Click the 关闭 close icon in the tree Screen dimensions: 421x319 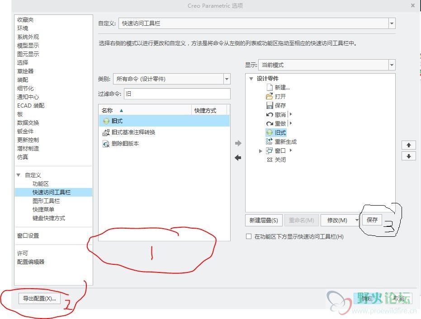pyautogui.click(x=270, y=160)
